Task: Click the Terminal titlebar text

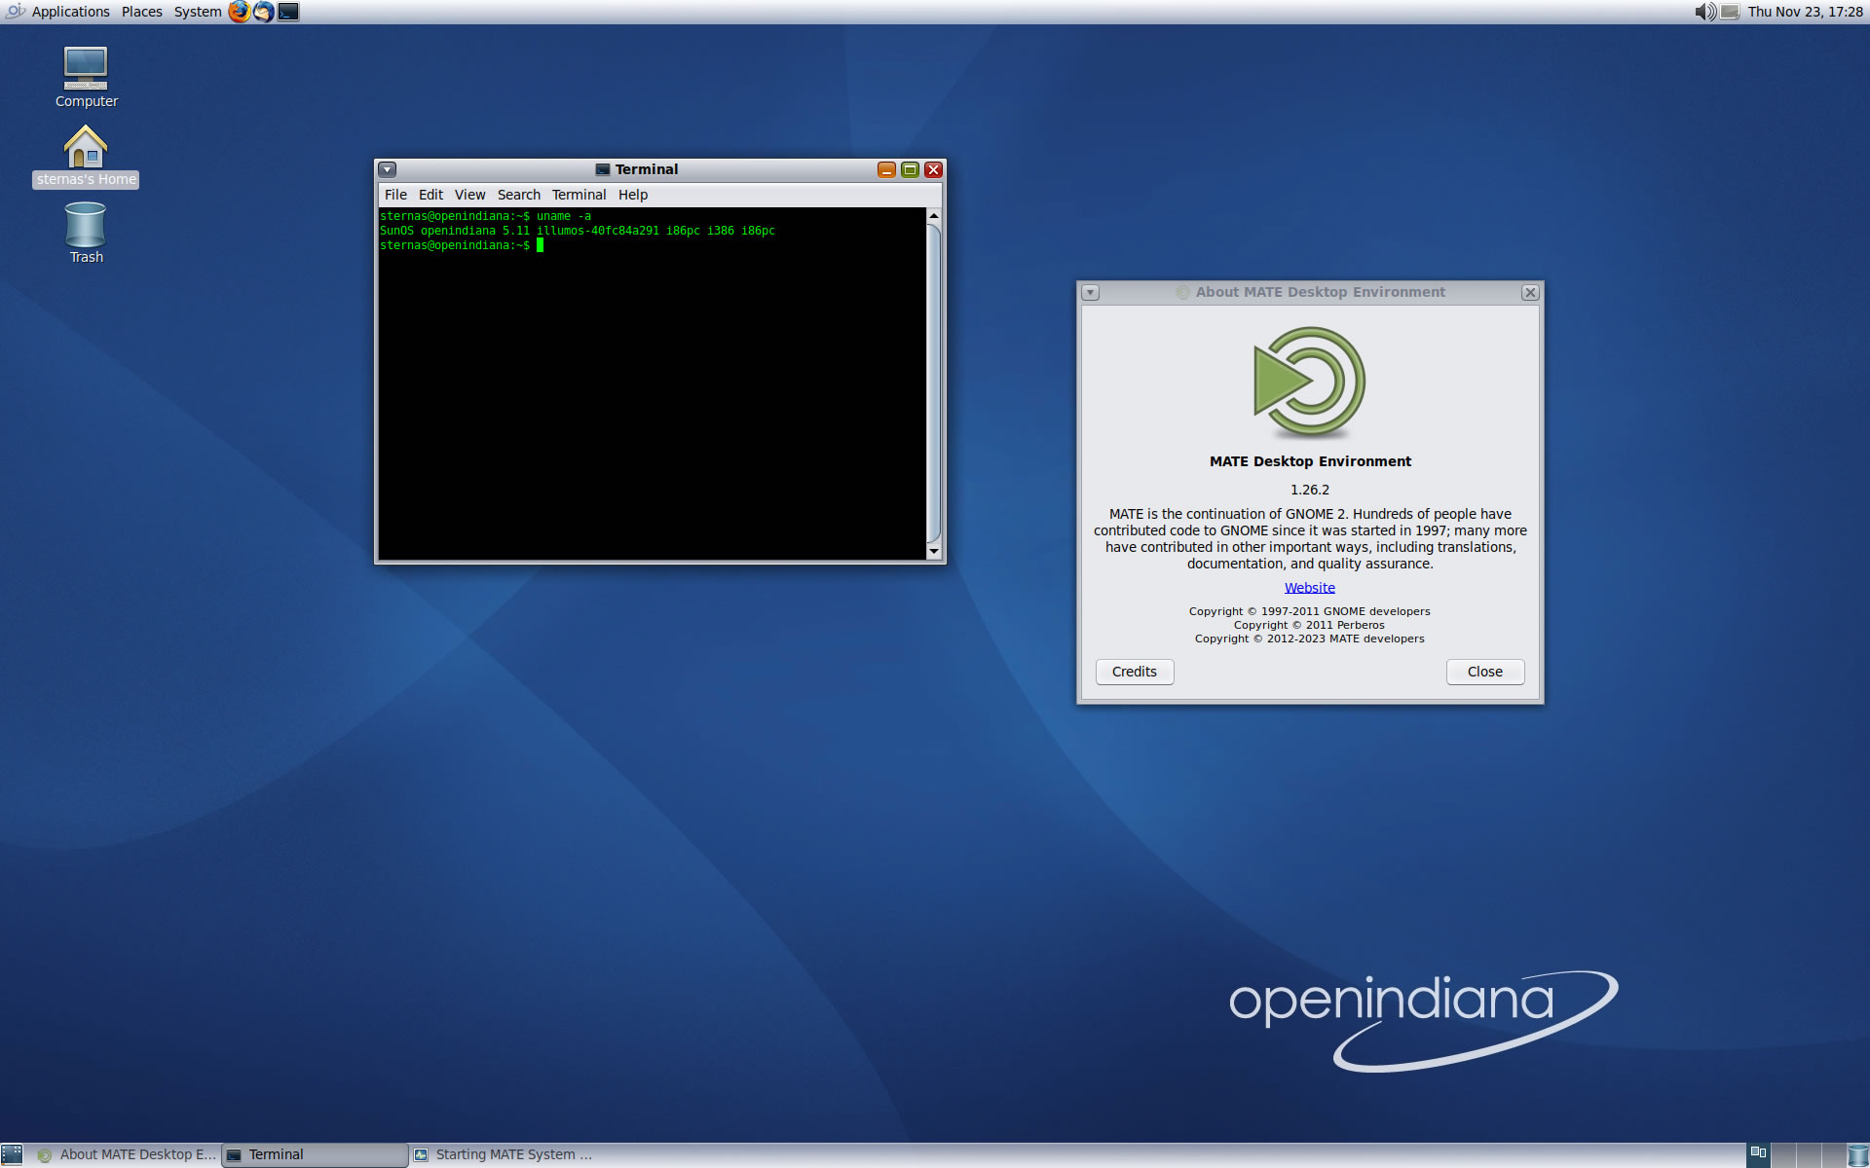Action: pyautogui.click(x=646, y=169)
